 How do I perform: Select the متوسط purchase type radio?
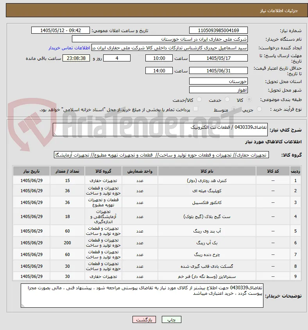tap(234, 109)
